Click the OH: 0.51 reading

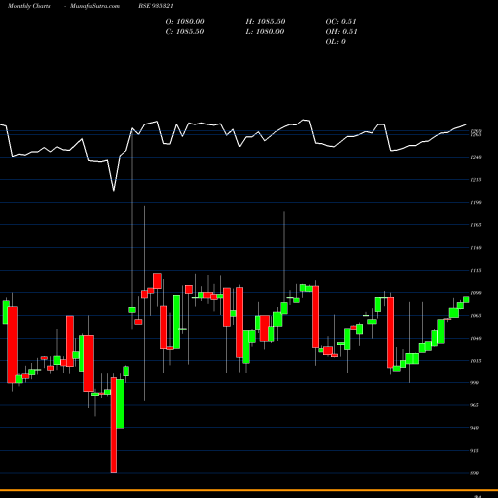(x=341, y=32)
